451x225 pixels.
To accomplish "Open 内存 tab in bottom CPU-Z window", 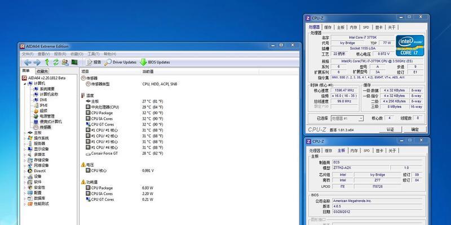I will [354, 151].
